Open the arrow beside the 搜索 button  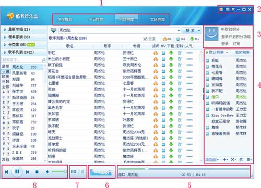(199, 31)
